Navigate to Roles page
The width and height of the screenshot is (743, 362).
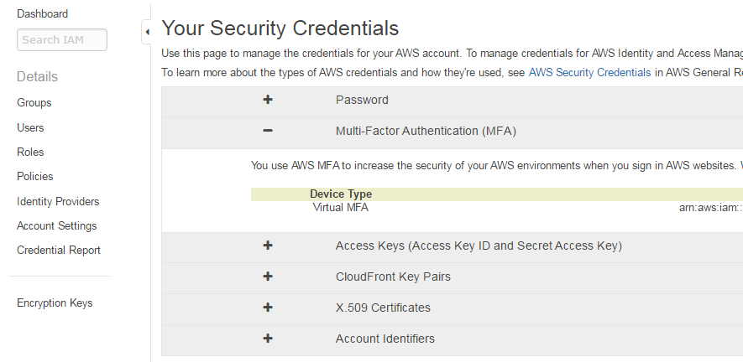(30, 152)
